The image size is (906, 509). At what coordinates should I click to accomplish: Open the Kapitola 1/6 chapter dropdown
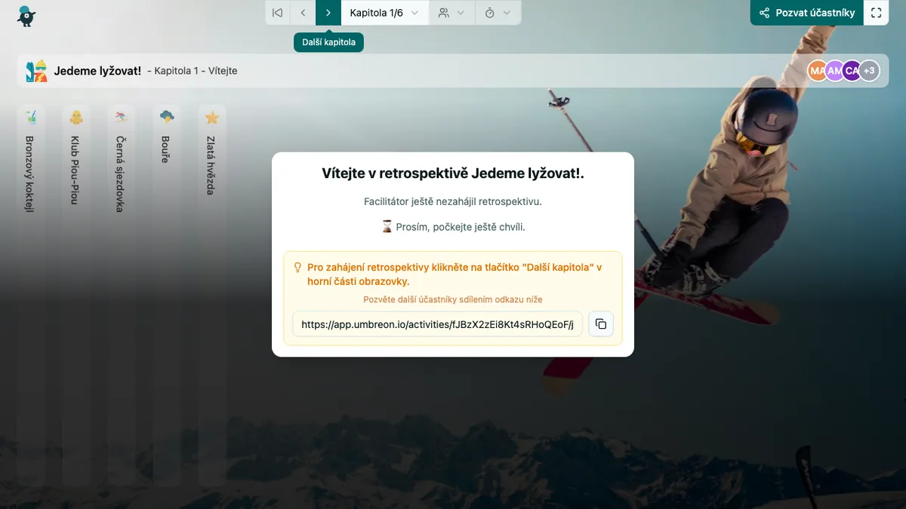click(x=384, y=12)
